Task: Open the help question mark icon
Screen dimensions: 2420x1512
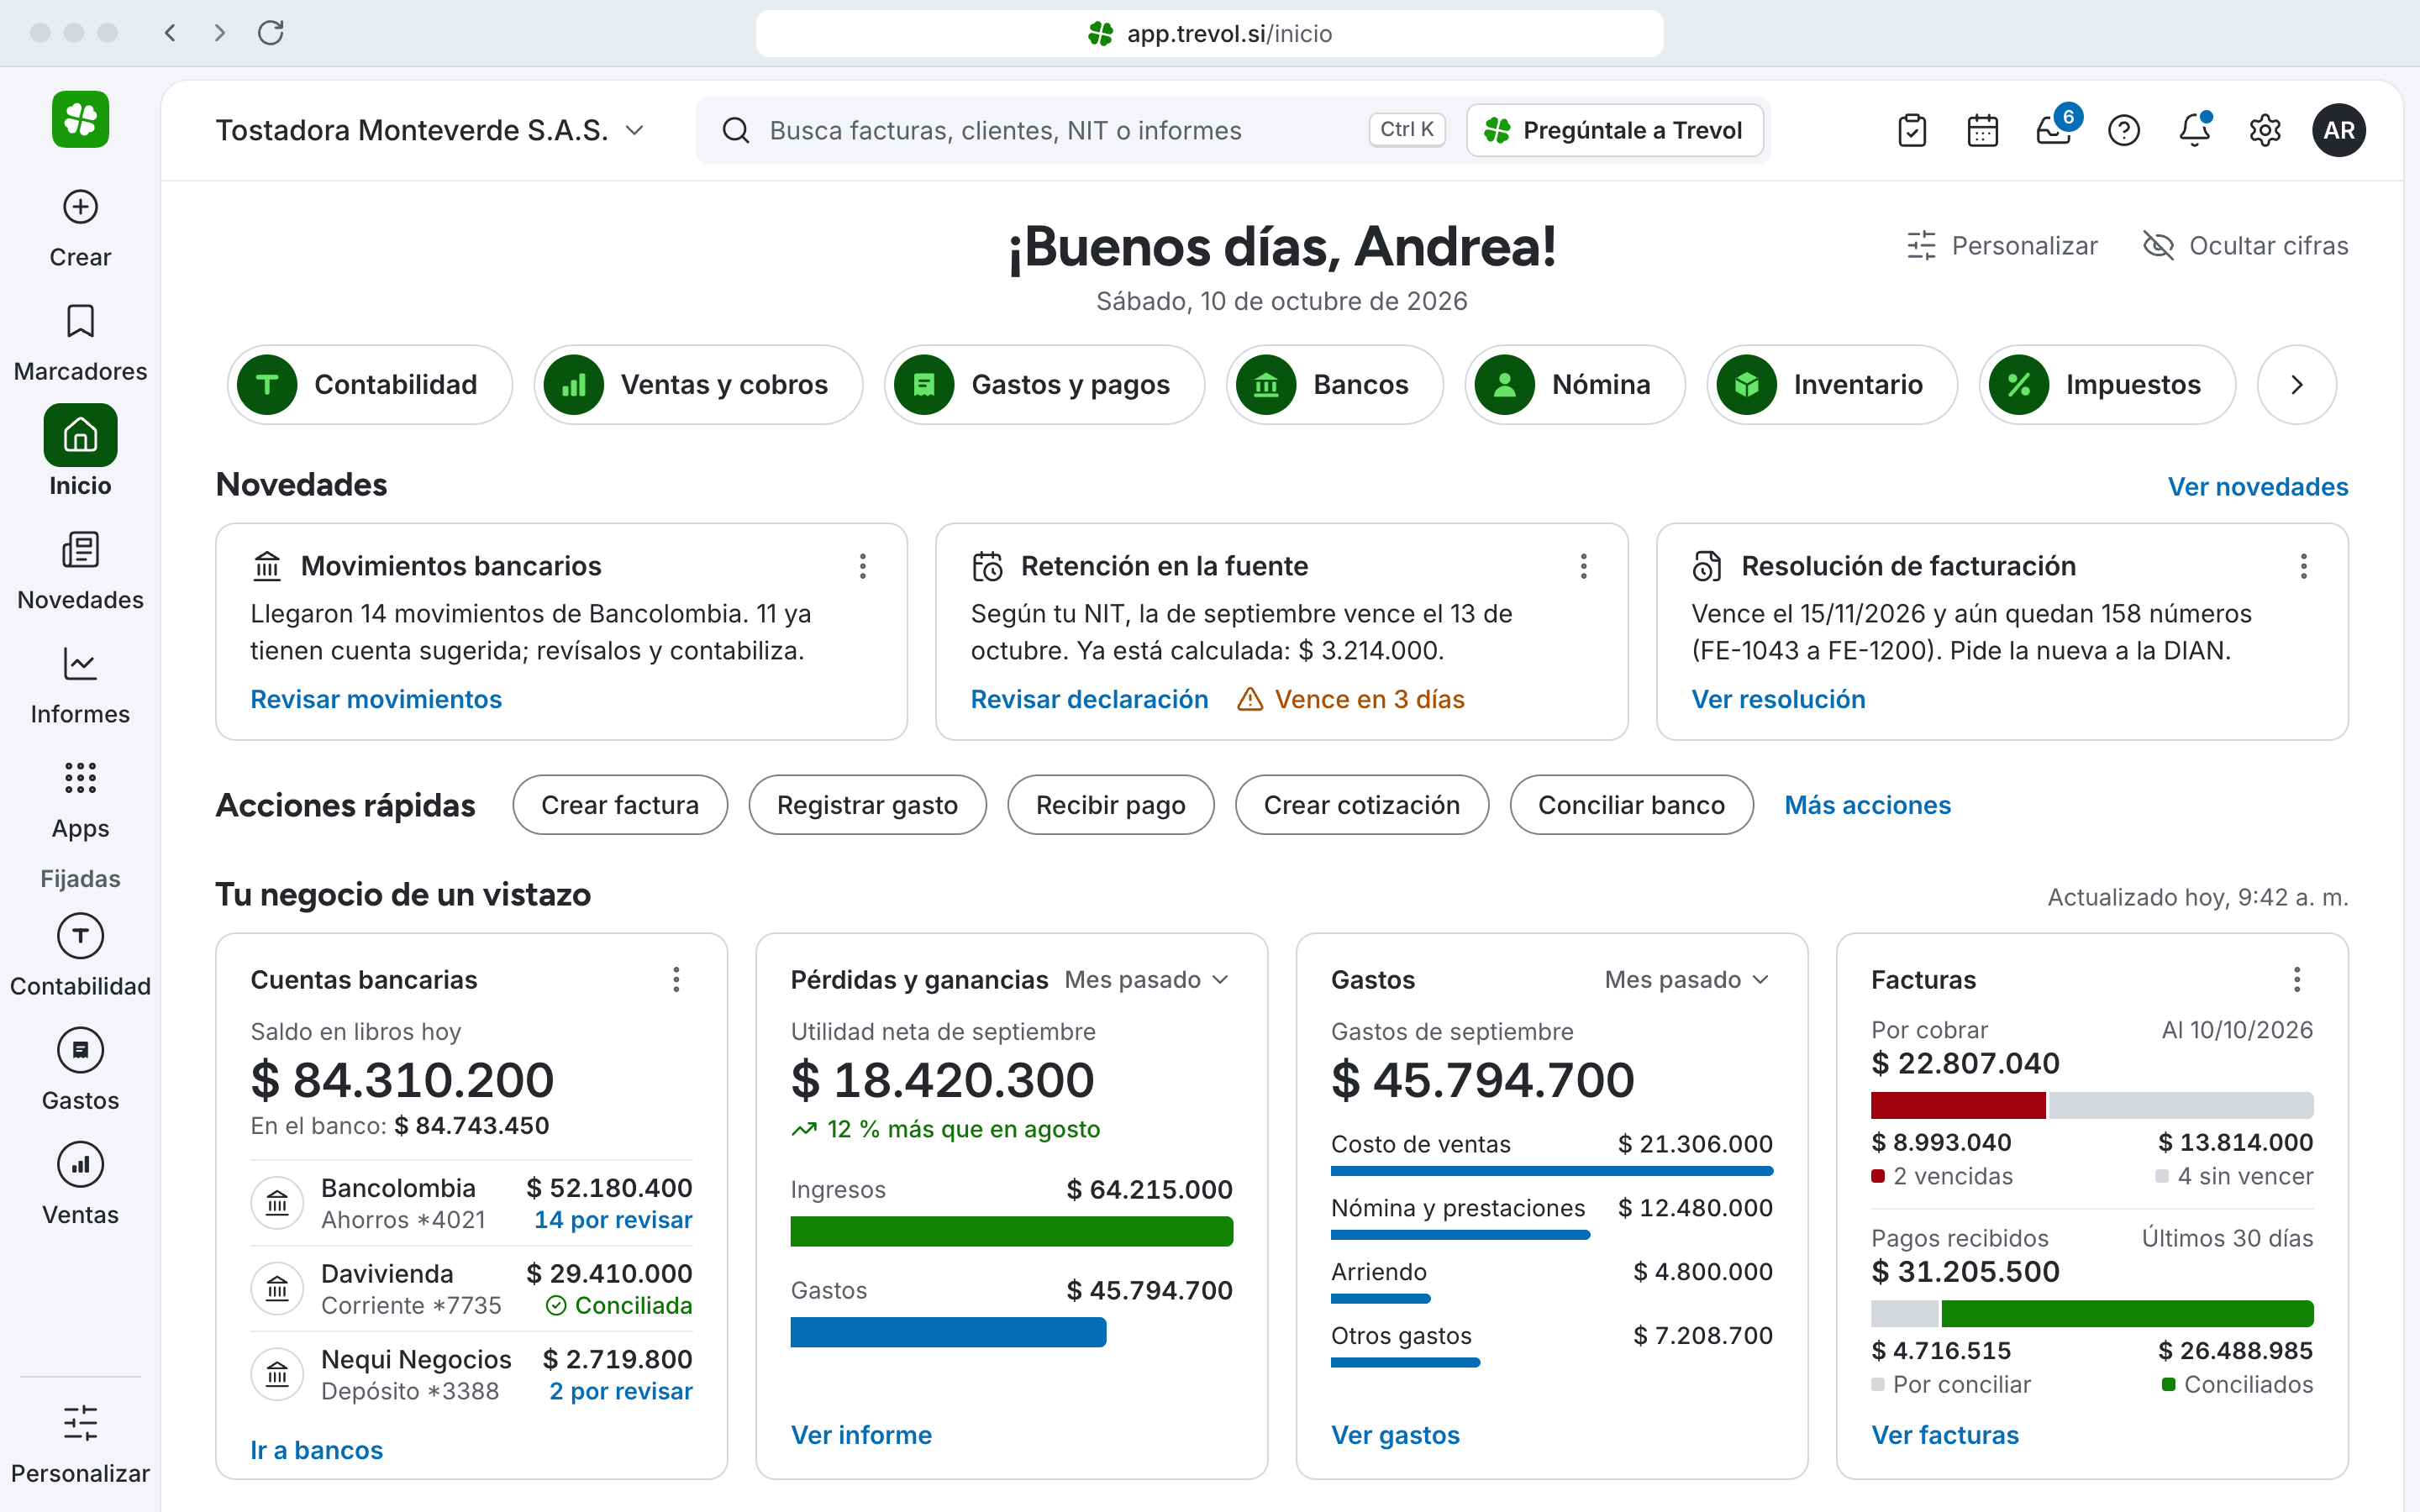Action: (x=2123, y=130)
